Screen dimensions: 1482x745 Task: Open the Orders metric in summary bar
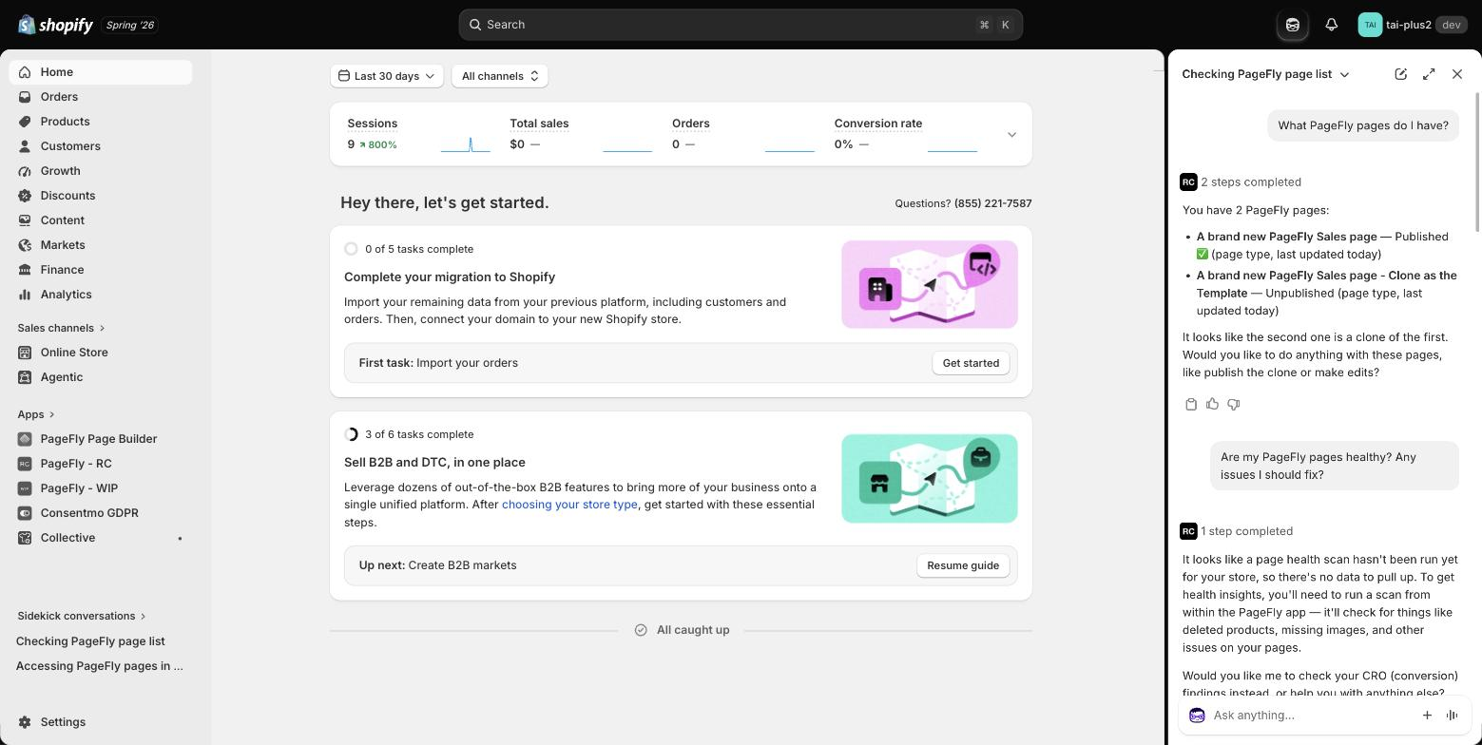743,134
